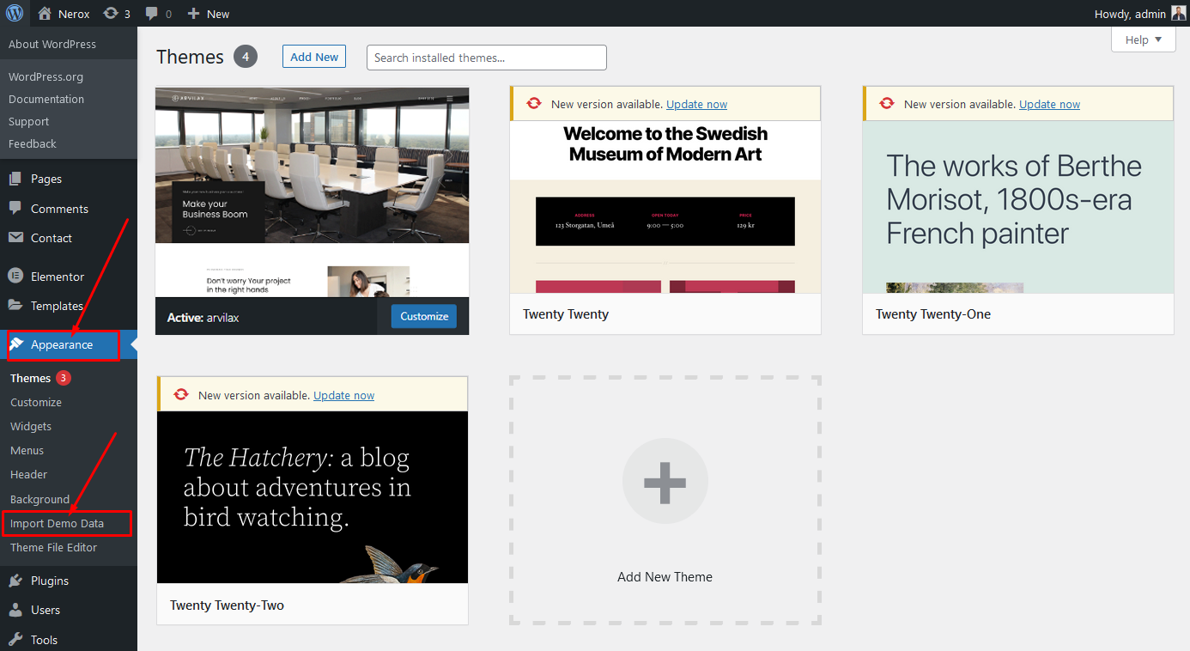Click the Users person icon
This screenshot has height=651, width=1190.
coord(15,610)
